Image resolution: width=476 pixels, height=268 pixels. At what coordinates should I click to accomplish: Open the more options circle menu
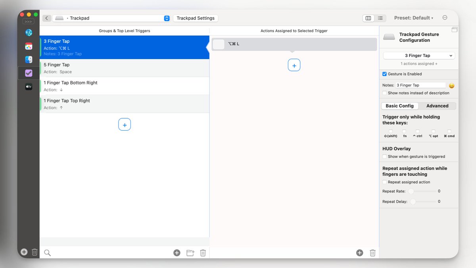(445, 17)
